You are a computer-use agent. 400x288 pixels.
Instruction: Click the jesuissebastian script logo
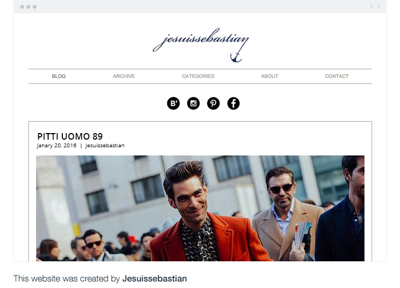(x=201, y=41)
